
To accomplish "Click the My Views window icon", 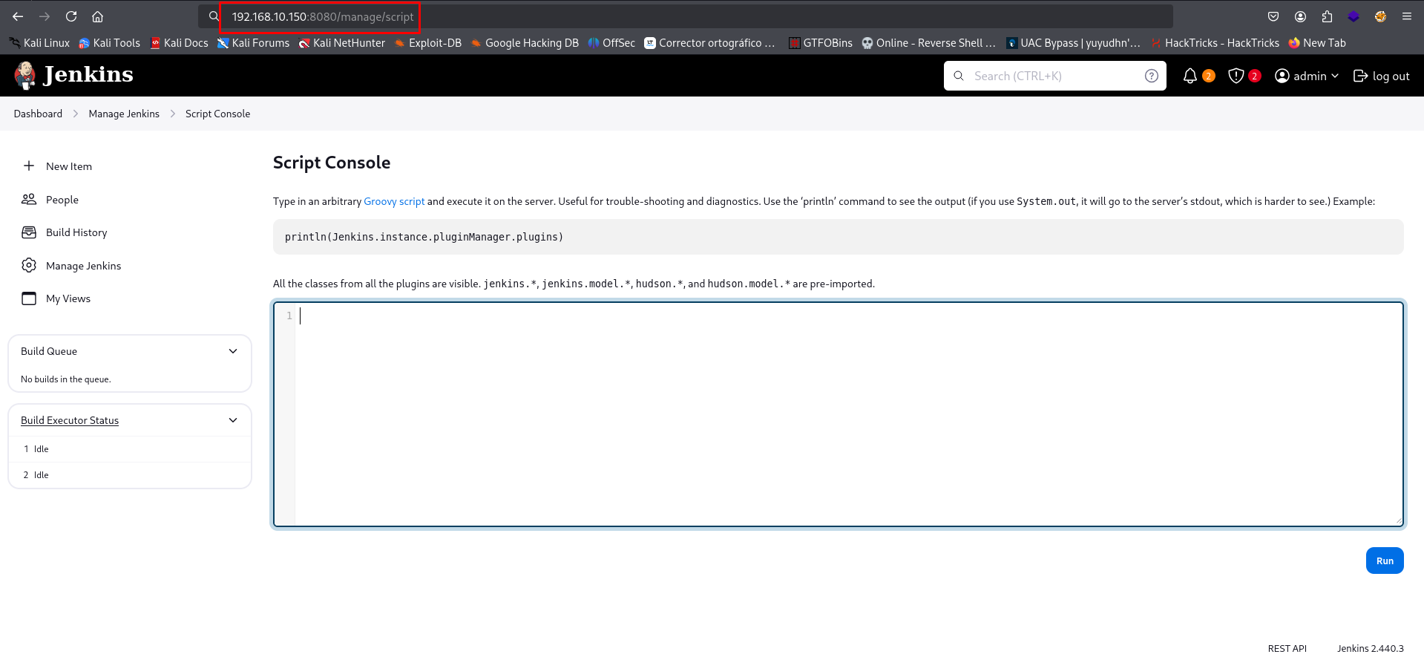I will 29,298.
